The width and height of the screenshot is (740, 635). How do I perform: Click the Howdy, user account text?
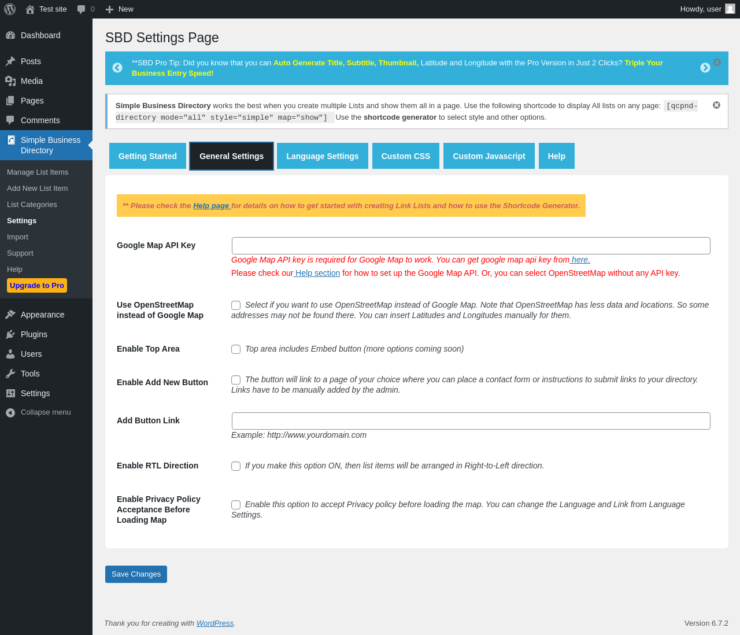(701, 9)
